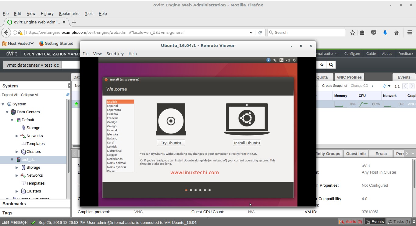
Task: Click the second page indicator dot in the installer
Action: [x=191, y=190]
